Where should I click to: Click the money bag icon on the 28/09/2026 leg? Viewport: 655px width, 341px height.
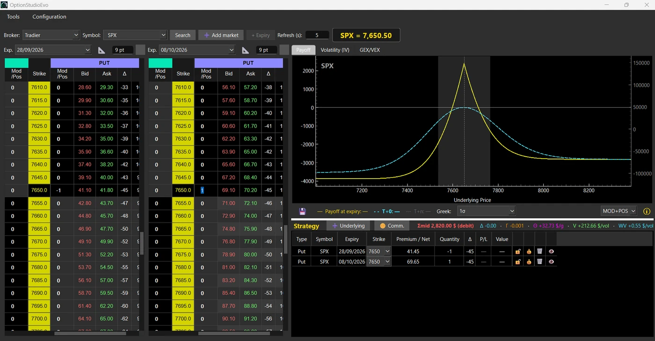click(x=529, y=251)
